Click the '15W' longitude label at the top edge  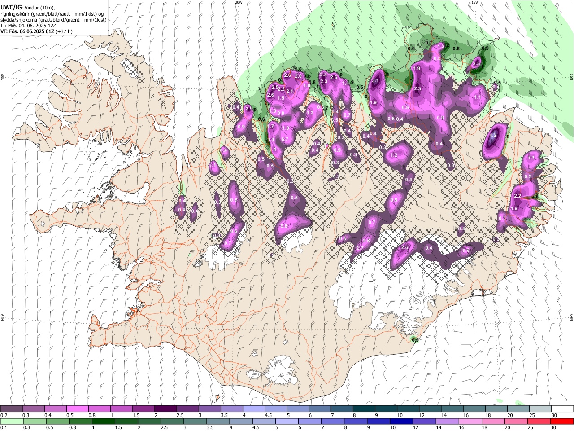[475, 2]
